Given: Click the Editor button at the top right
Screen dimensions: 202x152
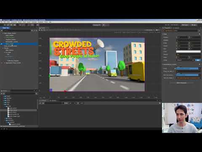Looking at the screenshot, I should pos(194,25).
